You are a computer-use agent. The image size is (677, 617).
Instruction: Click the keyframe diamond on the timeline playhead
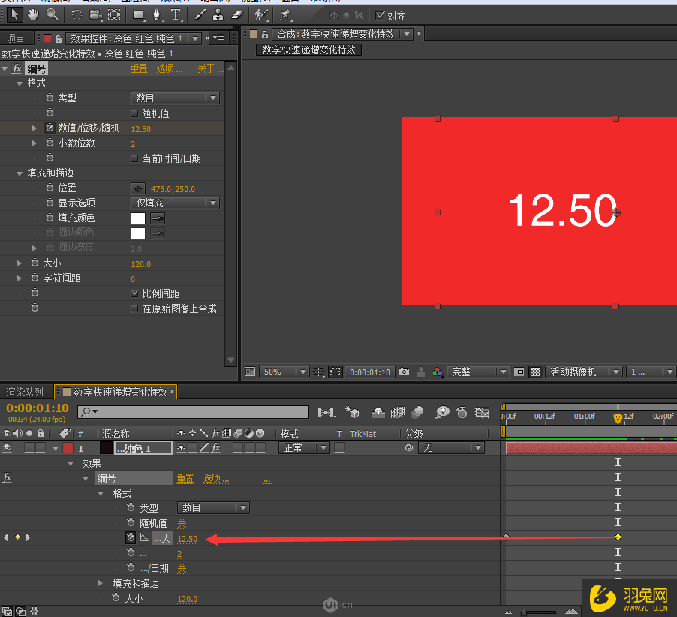coord(618,537)
